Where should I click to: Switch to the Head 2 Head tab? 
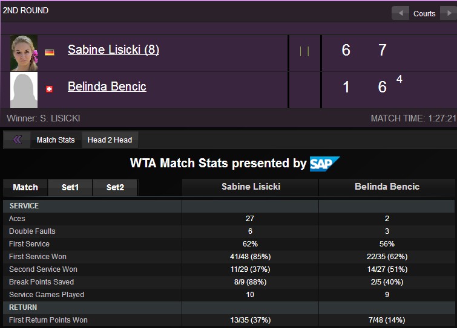(110, 140)
